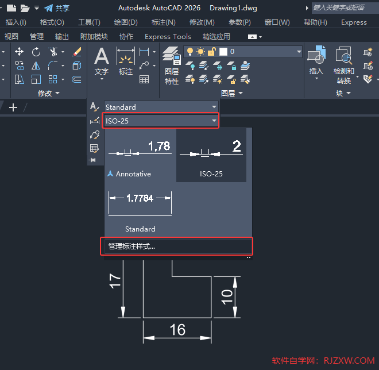The image size is (379, 370).
Task: Expand the Text (文字) tool dropdown arrow
Action: coord(102,79)
